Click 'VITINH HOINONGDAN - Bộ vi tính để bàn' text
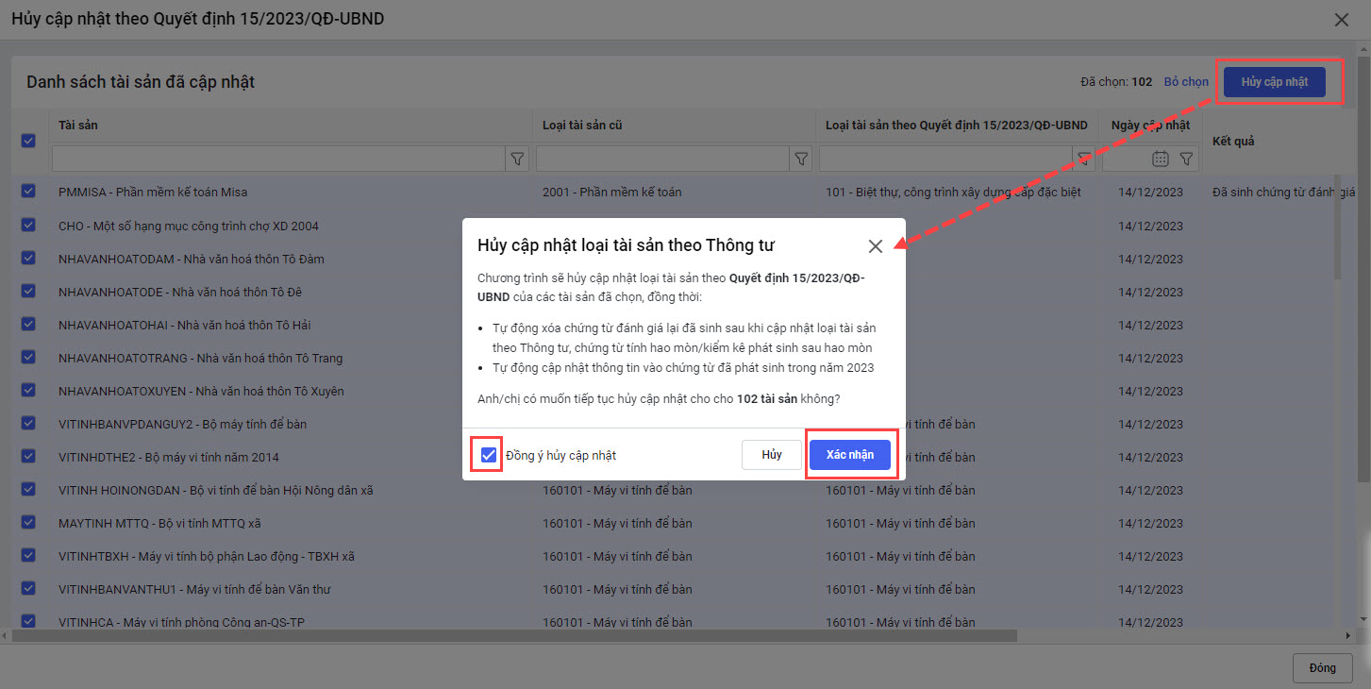 (x=216, y=490)
